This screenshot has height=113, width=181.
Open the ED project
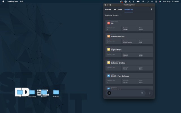(129, 23)
